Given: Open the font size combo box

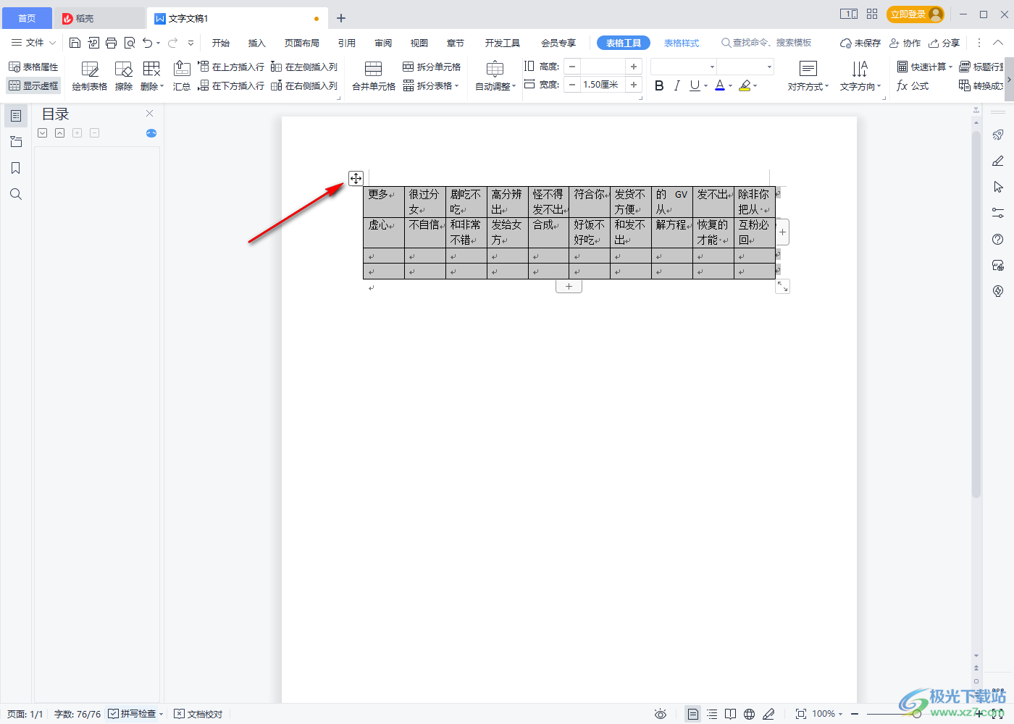Looking at the screenshot, I should pyautogui.click(x=745, y=67).
